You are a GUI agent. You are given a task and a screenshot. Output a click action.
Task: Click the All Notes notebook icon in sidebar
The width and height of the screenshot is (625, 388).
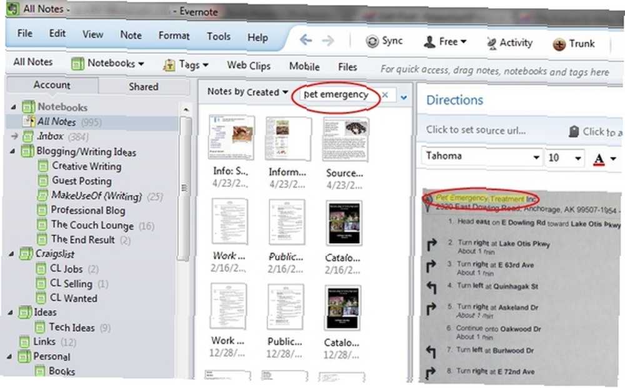29,121
